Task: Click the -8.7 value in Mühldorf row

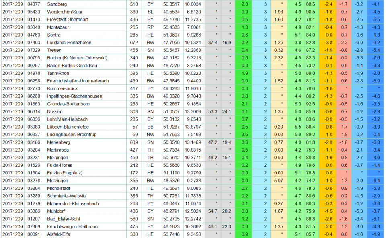Action: point(376,211)
